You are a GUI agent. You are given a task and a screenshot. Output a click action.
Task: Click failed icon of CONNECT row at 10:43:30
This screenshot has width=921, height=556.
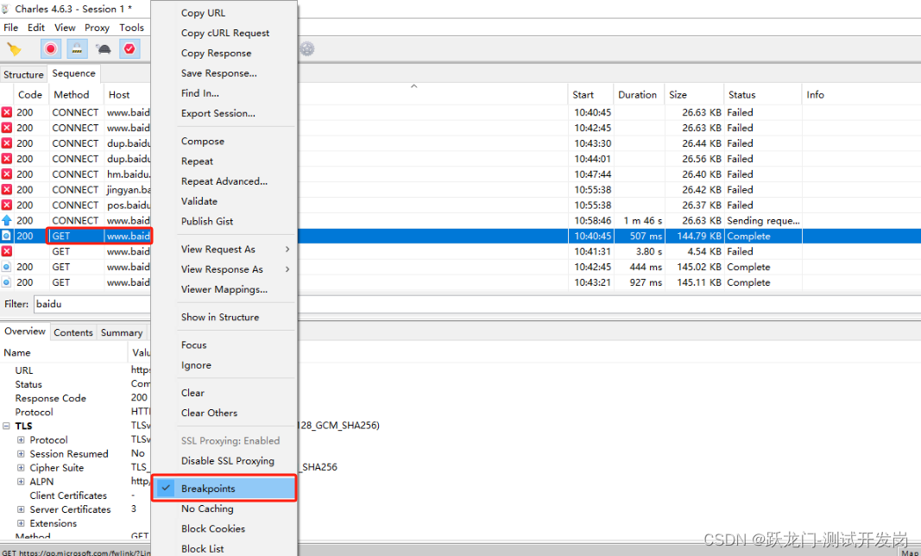coord(6,142)
